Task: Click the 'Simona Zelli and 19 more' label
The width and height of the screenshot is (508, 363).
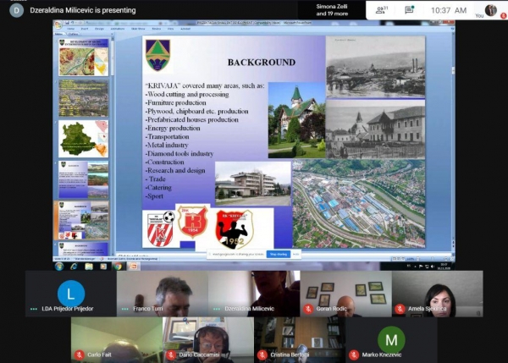Action: 332,10
